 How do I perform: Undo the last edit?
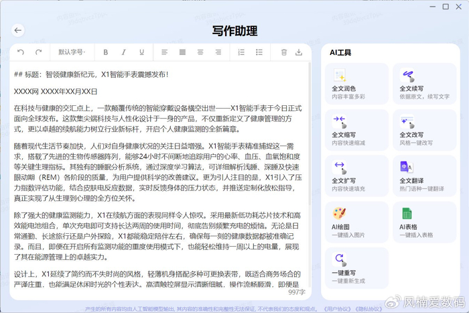tap(21, 52)
